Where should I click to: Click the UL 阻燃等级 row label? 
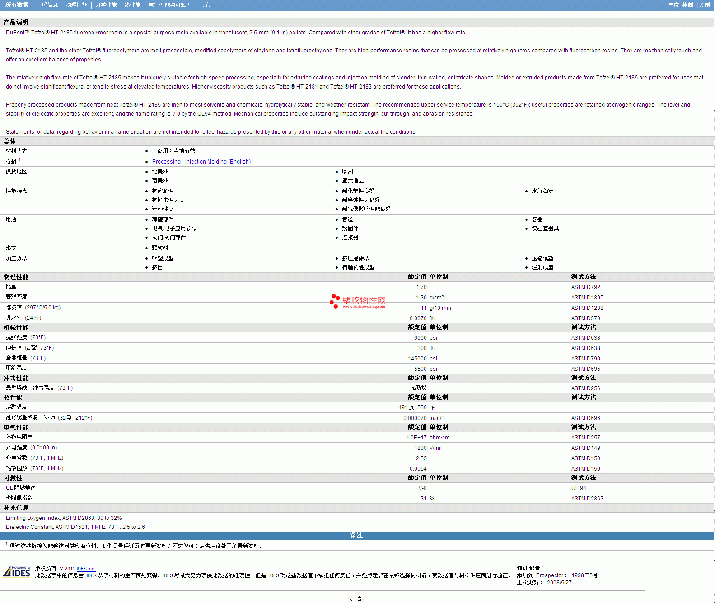[21, 488]
